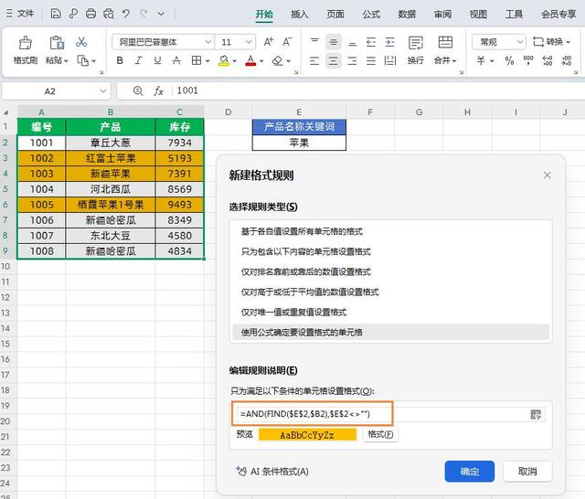Toggle vertical middle alignment
The height and width of the screenshot is (499, 585).
click(x=334, y=42)
